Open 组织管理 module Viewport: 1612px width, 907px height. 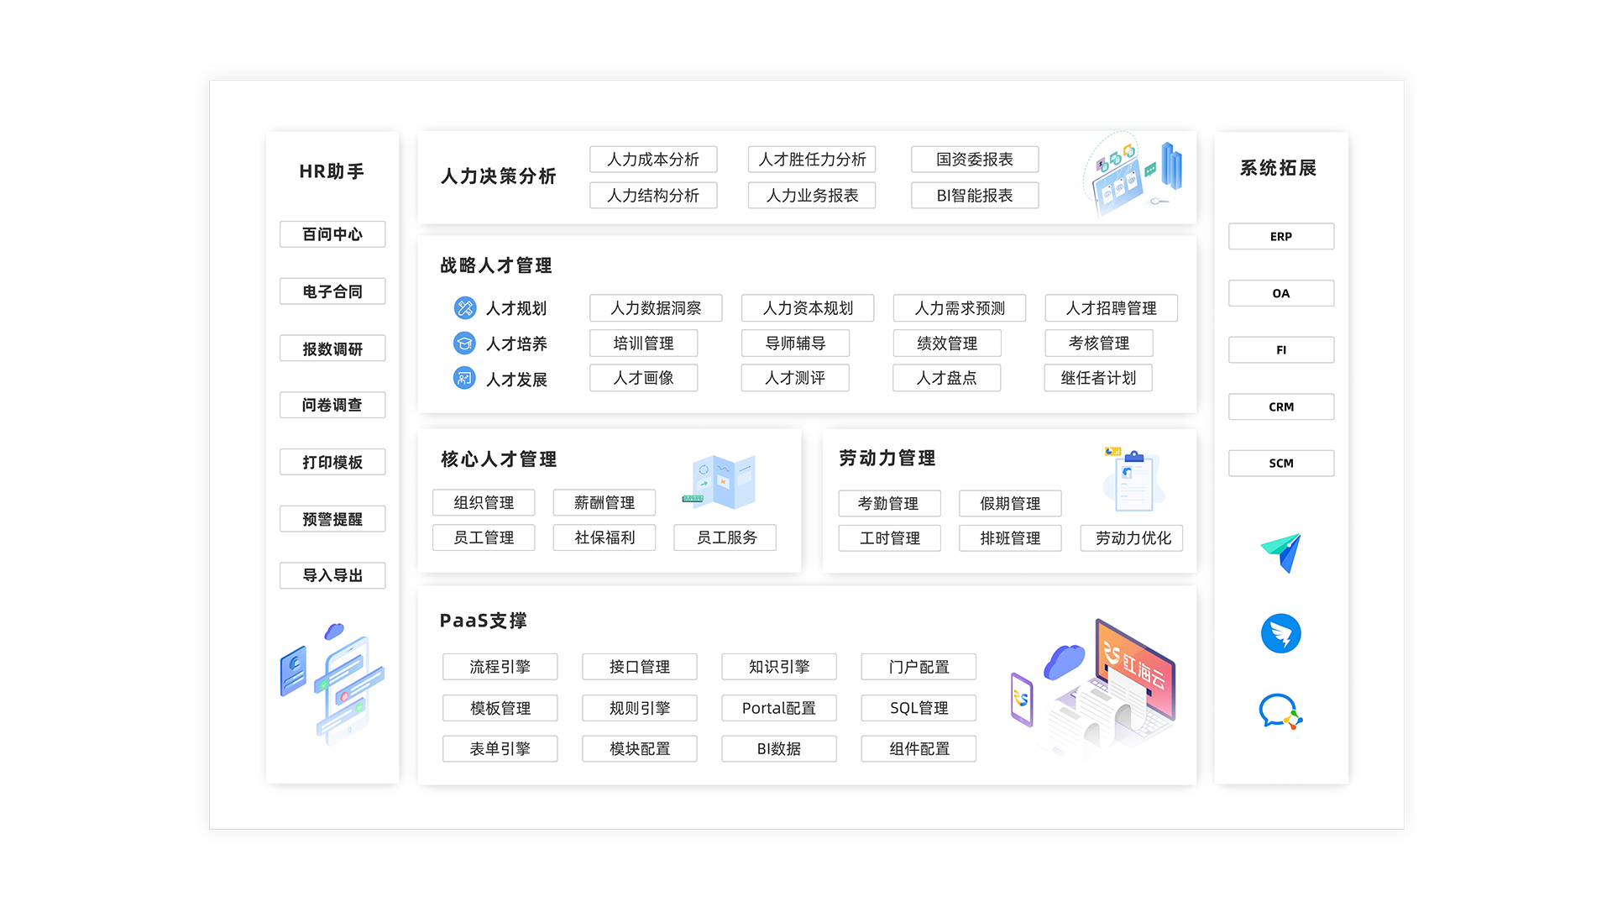[x=484, y=502]
